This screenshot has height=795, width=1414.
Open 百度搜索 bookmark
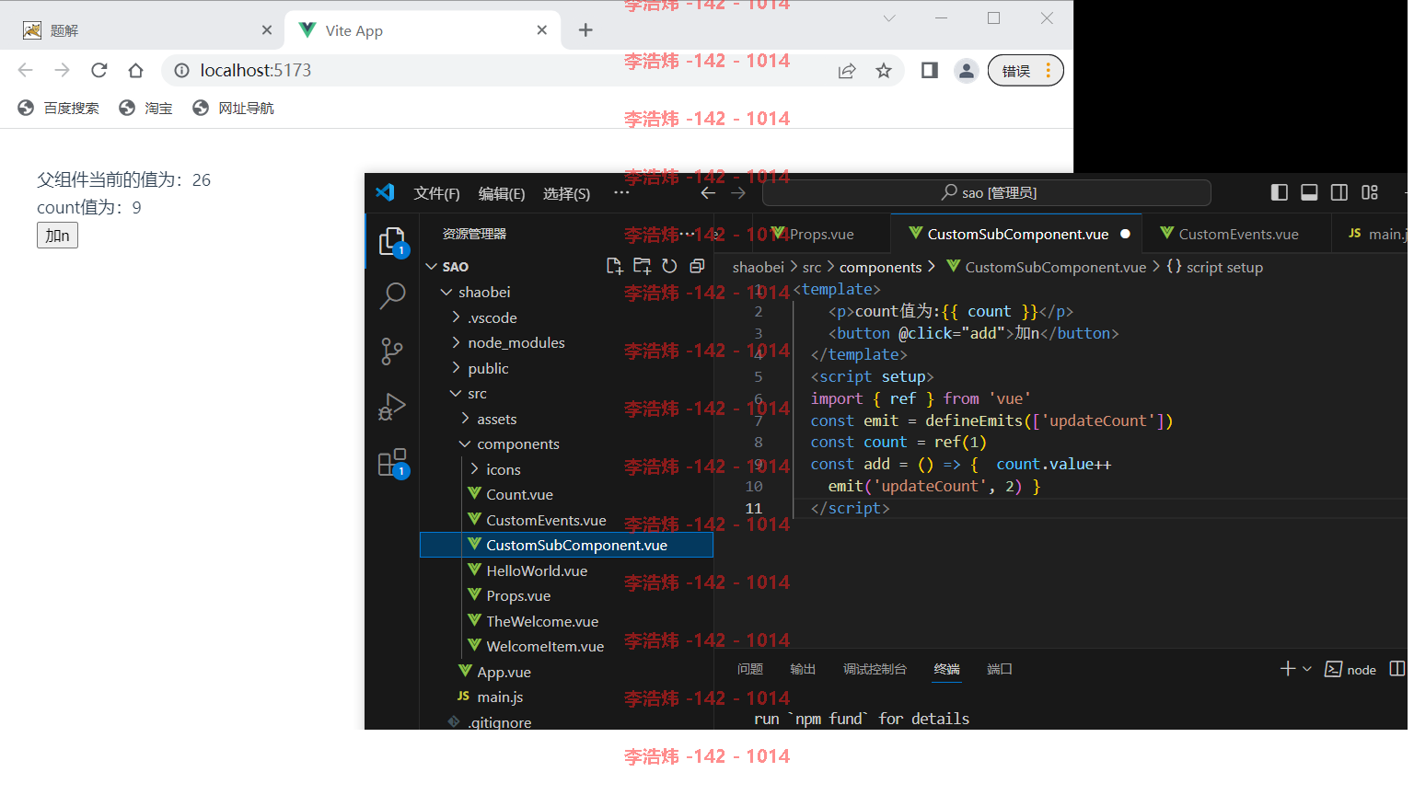click(59, 108)
